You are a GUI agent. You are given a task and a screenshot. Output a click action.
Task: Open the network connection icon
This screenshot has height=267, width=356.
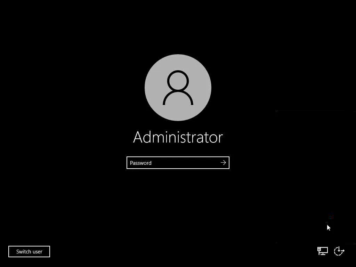pos(322,251)
